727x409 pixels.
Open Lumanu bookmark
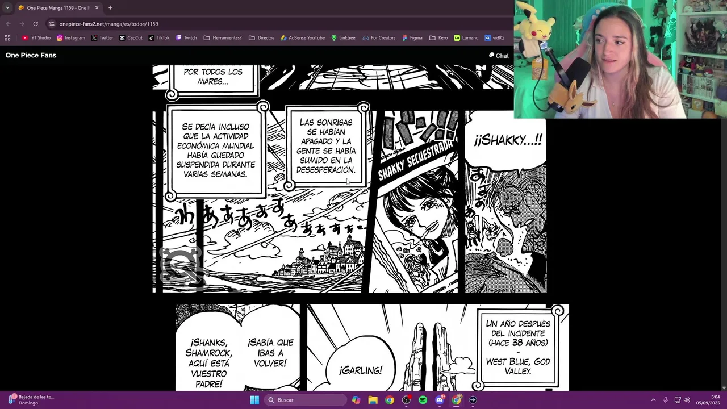[x=466, y=38]
